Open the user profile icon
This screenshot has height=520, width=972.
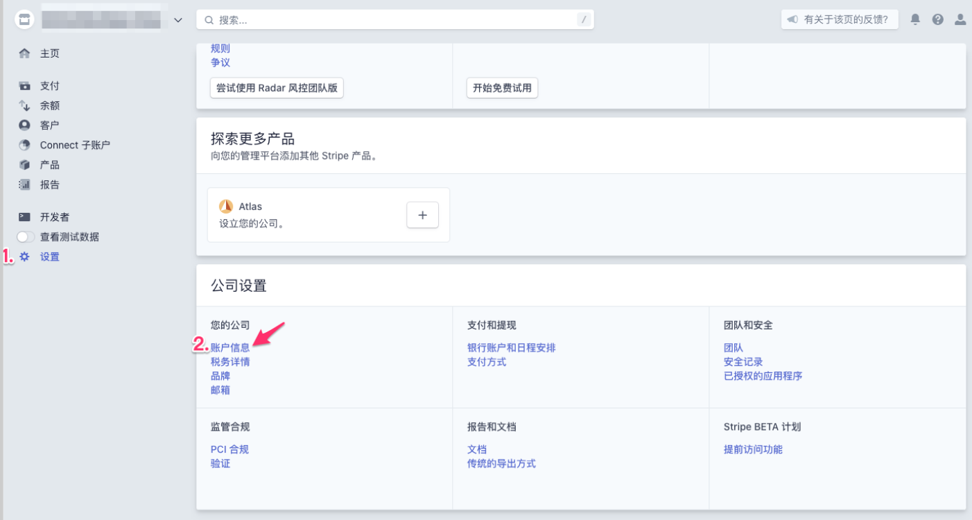[960, 19]
